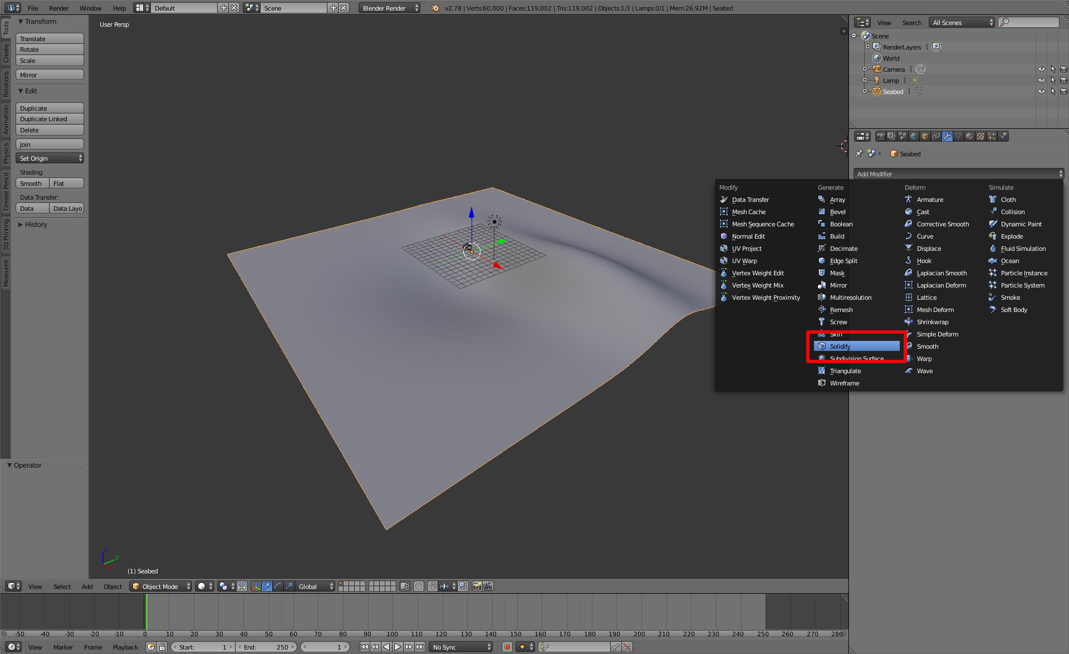Click the delete keyframes icon in timeline
This screenshot has height=654, width=1069.
tap(627, 647)
